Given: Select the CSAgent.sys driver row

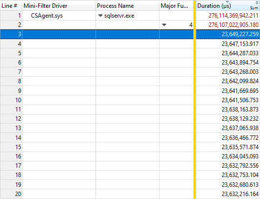Looking at the screenshot, I should 47,16.
